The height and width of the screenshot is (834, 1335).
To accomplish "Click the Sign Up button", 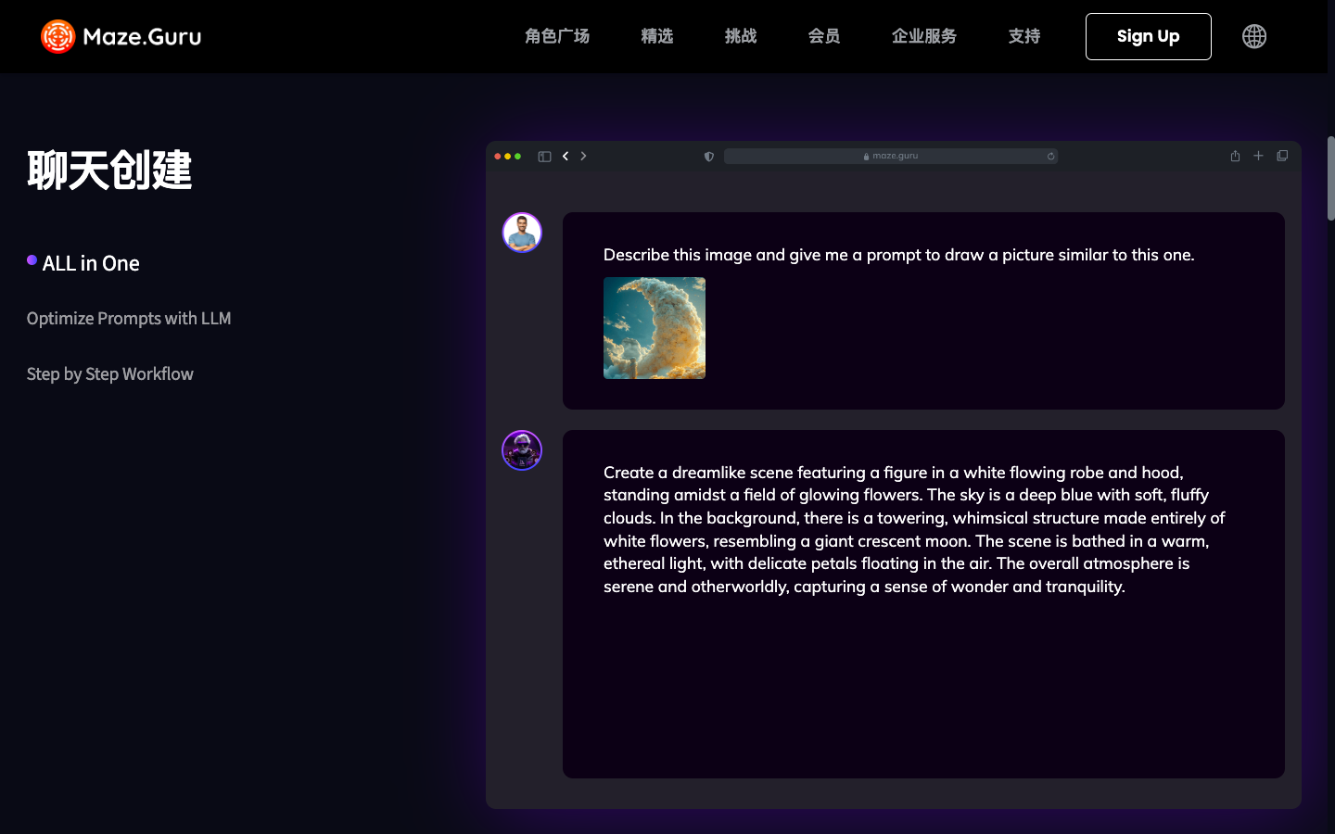I will pos(1148,36).
